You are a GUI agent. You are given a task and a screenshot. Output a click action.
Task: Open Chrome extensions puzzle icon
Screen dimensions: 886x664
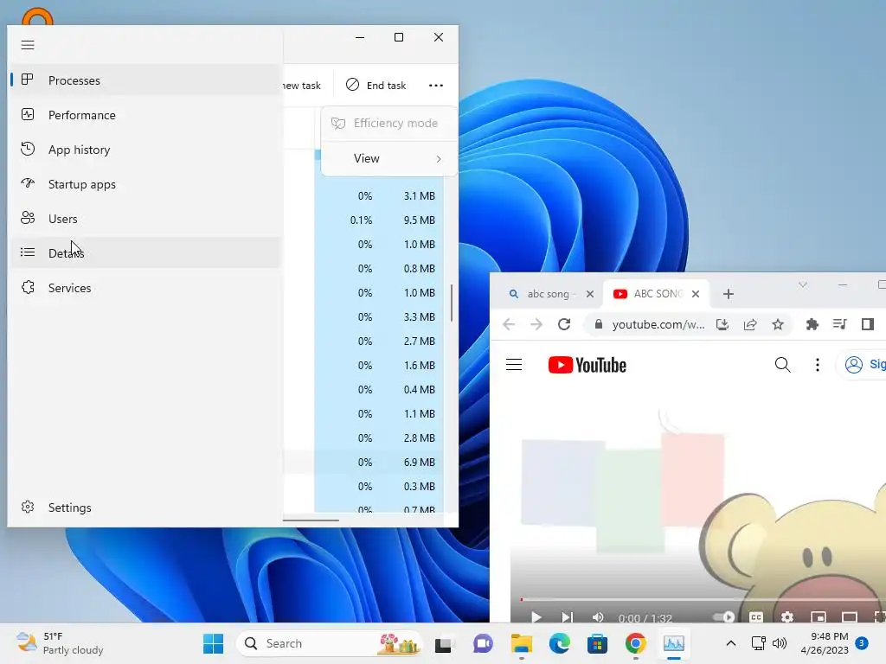pyautogui.click(x=812, y=325)
